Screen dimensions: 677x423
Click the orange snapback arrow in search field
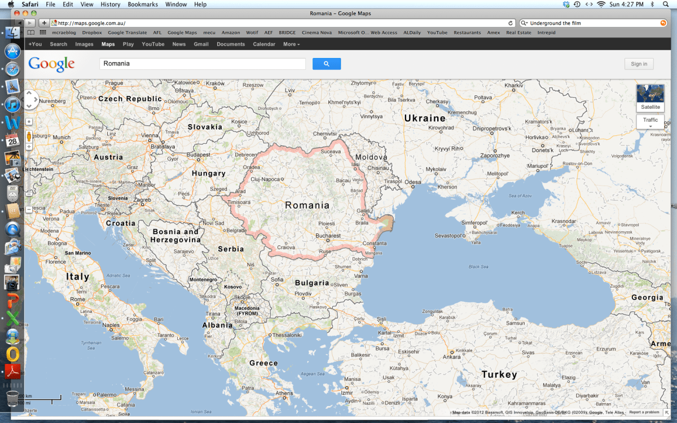pos(663,23)
